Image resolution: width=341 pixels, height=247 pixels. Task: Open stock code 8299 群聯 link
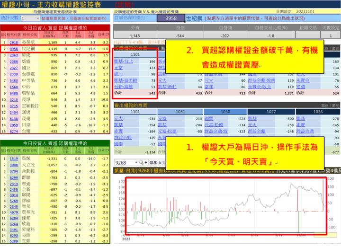pyautogui.click(x=14, y=178)
